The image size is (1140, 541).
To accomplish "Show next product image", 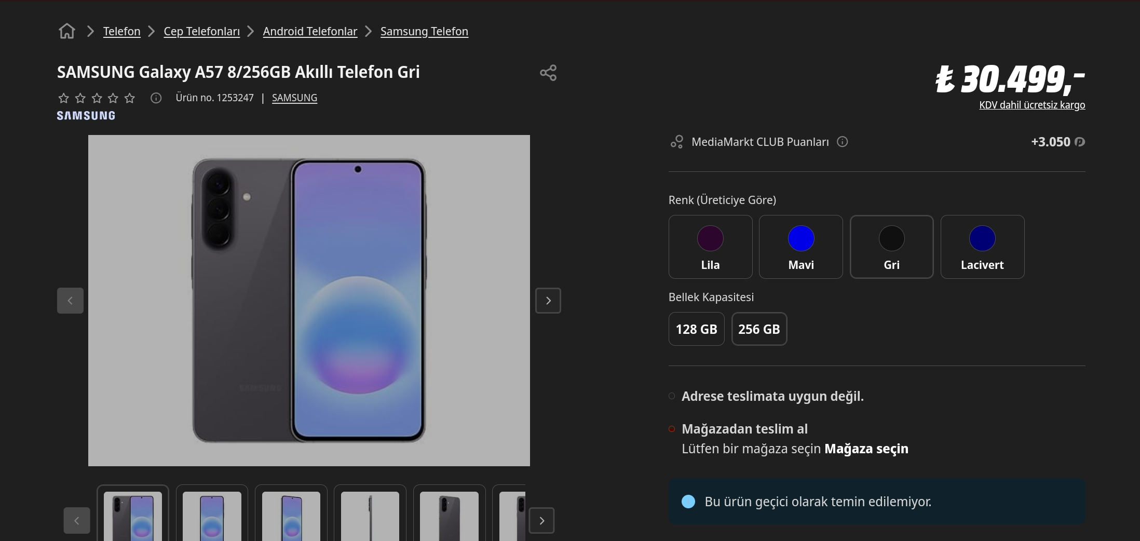I will pos(548,301).
